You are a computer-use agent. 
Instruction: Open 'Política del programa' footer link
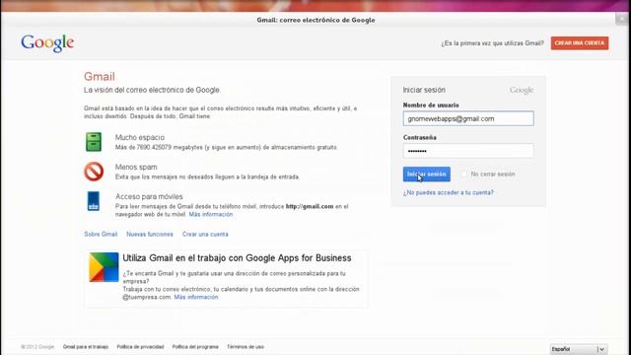[x=195, y=347]
